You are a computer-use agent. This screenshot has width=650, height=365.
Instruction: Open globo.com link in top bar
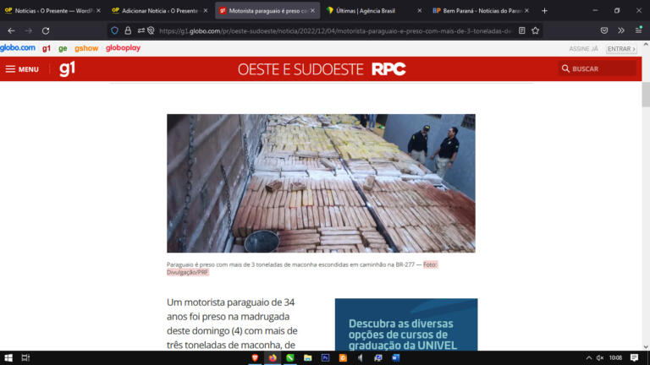18,47
